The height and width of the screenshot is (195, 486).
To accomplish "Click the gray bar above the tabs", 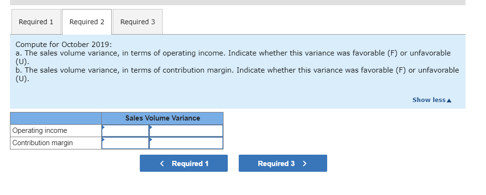I will pos(238,2).
